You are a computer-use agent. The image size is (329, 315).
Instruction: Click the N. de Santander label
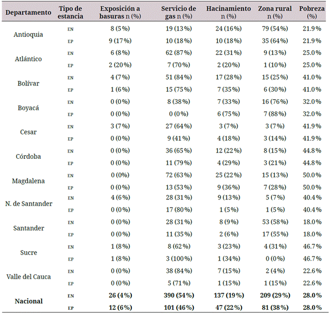click(x=30, y=204)
